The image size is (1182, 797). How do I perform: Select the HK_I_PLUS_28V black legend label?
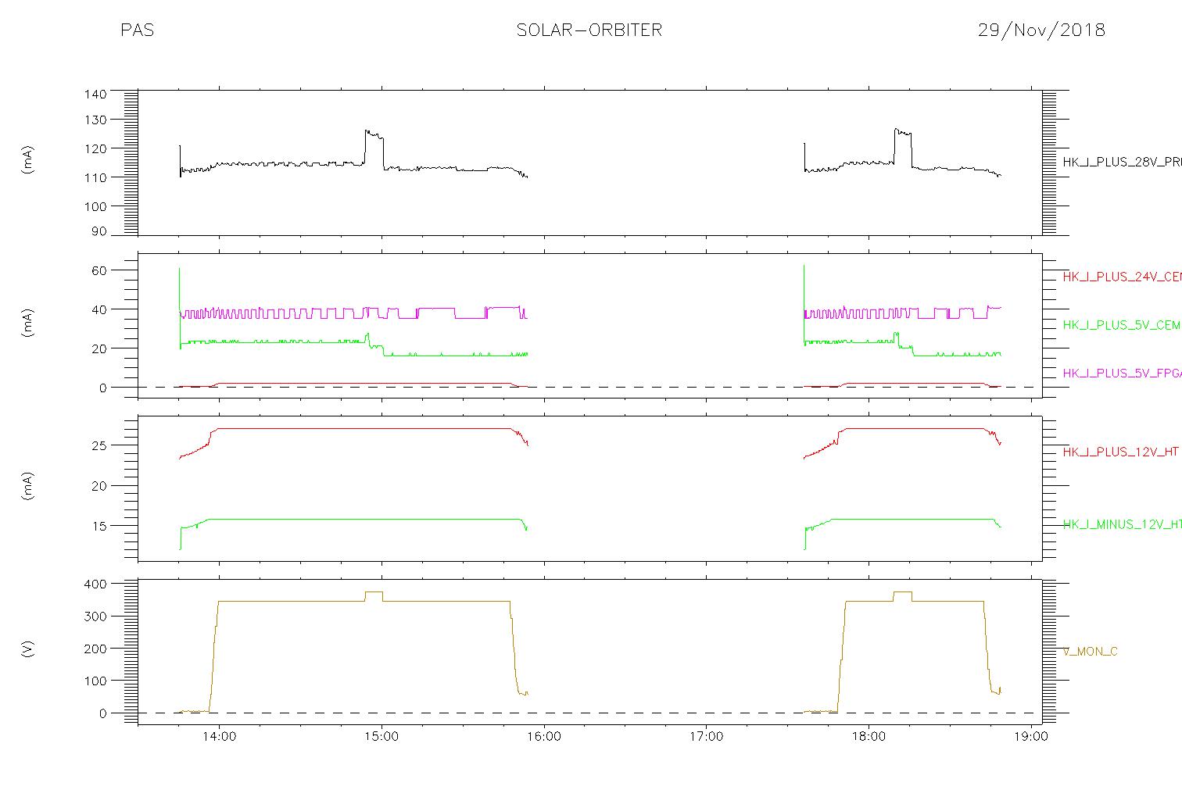[1122, 162]
